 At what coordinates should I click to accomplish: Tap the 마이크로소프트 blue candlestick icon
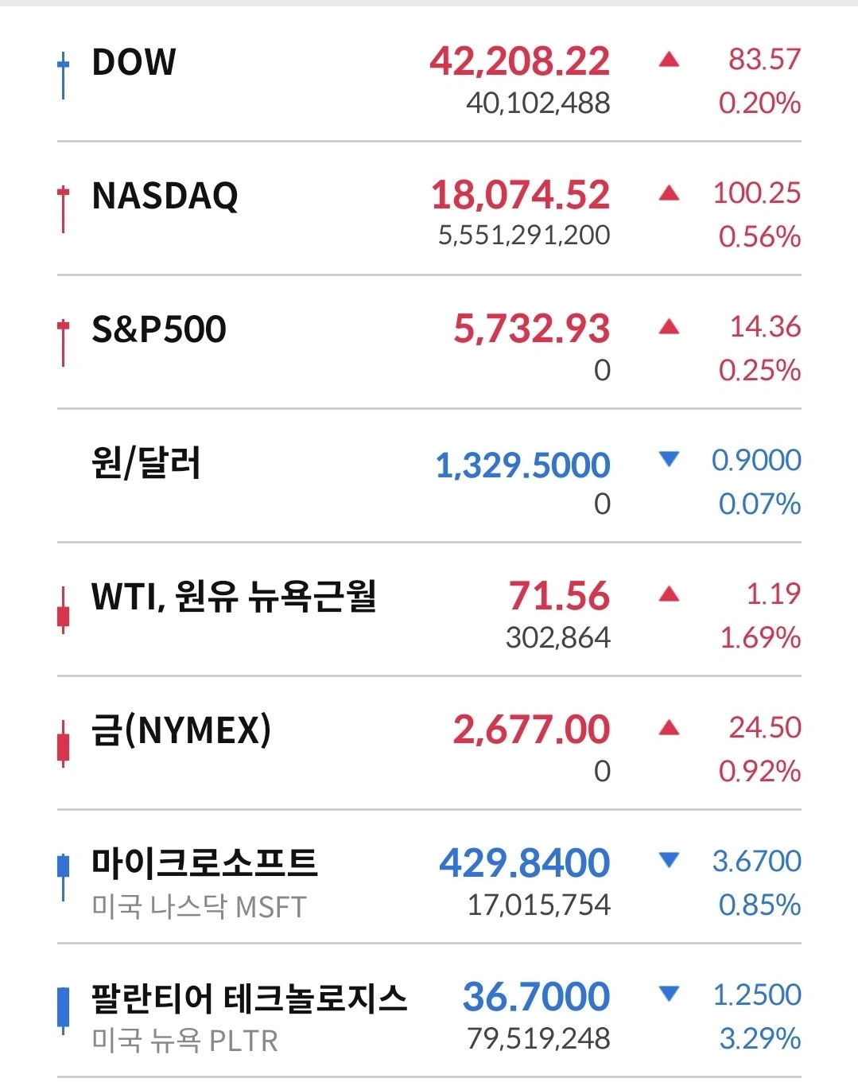click(x=63, y=878)
